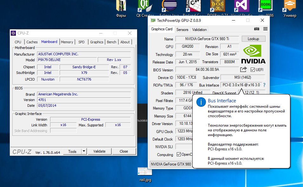
Task: Open the SPD tab
Action: click(x=81, y=42)
